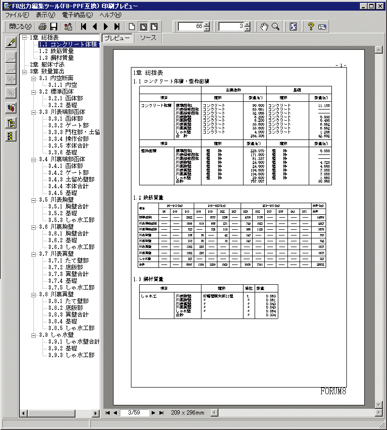Click the preview vertical scrollbar up arrow
Image resolution: width=387 pixels, height=430 pixels.
[x=379, y=50]
